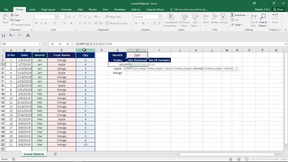
Task: Cancel formula entry with the X icon
Action: [x=53, y=44]
